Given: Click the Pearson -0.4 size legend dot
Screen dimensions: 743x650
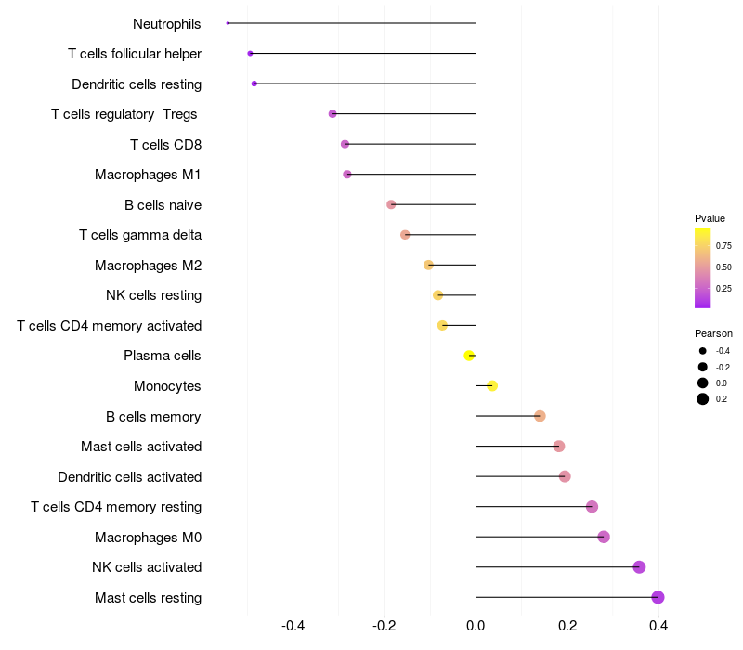Looking at the screenshot, I should (x=702, y=351).
